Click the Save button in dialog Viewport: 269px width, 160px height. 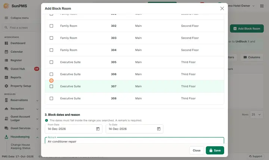[215, 150]
